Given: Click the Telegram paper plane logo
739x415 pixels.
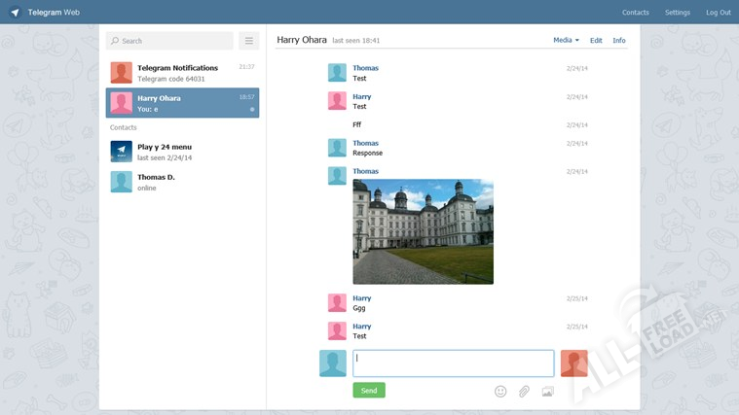Looking at the screenshot, I should (15, 13).
